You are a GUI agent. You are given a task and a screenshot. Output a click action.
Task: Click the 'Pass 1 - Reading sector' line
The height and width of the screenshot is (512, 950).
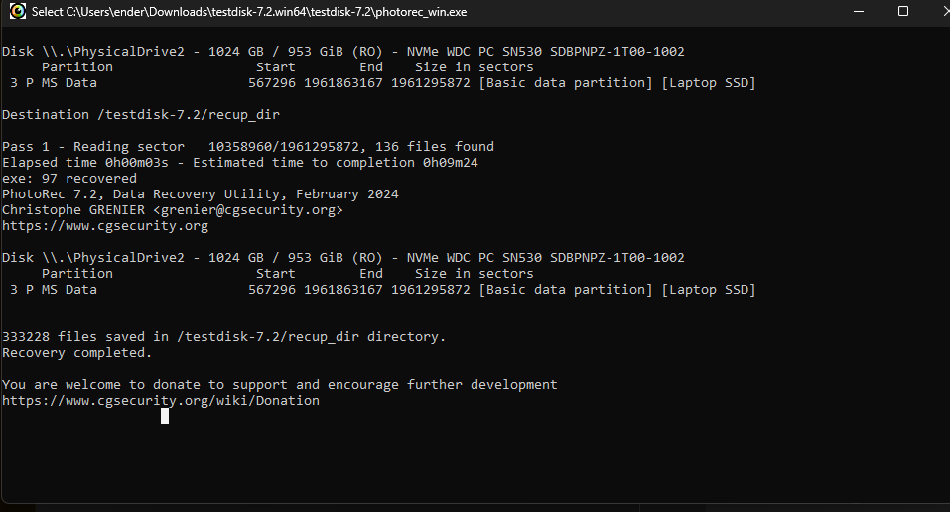[x=248, y=147]
